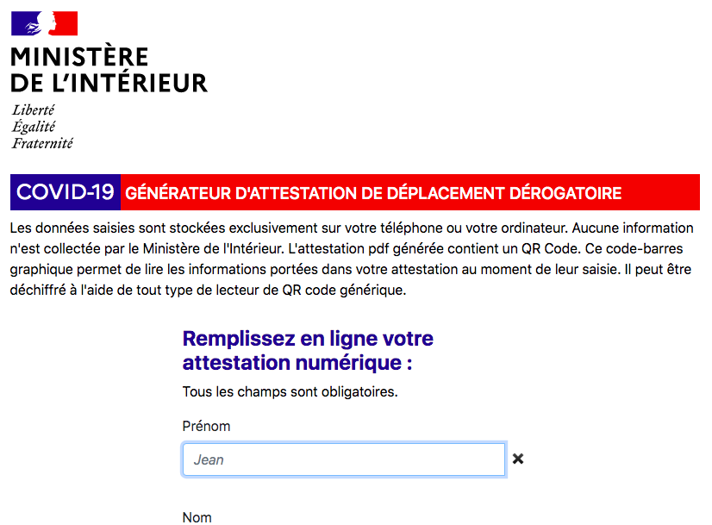Click the Tous les champs sont obligatoires note
The image size is (712, 525).
[x=290, y=391]
